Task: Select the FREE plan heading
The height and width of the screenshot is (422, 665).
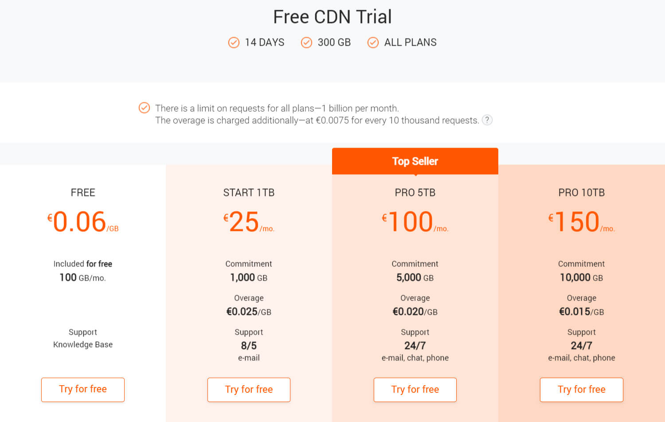Action: (x=83, y=193)
